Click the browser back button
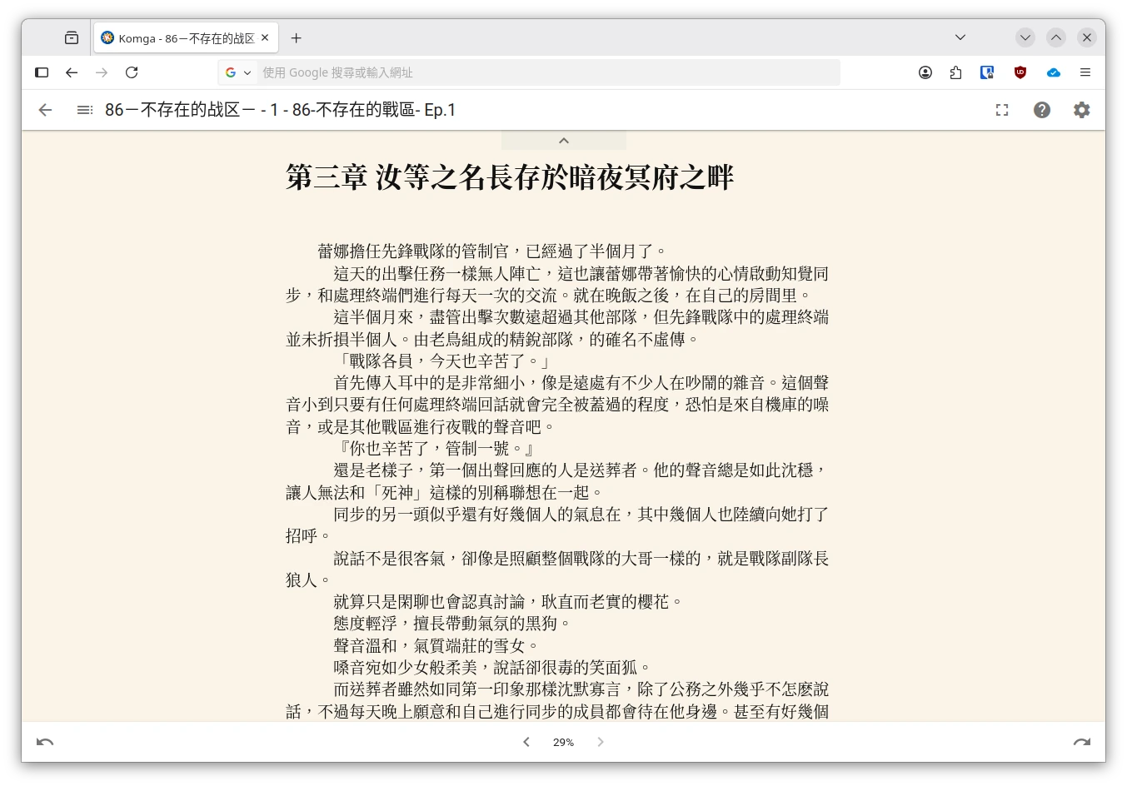 point(72,72)
